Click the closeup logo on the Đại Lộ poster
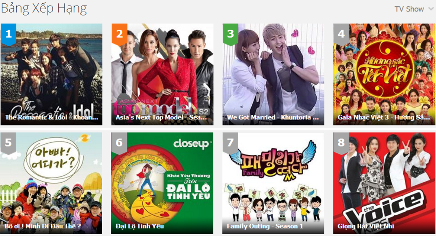The image size is (436, 241). click(191, 144)
